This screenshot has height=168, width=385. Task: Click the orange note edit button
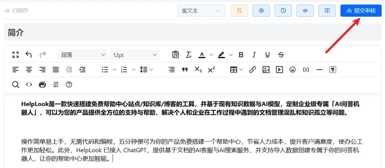click(240, 11)
